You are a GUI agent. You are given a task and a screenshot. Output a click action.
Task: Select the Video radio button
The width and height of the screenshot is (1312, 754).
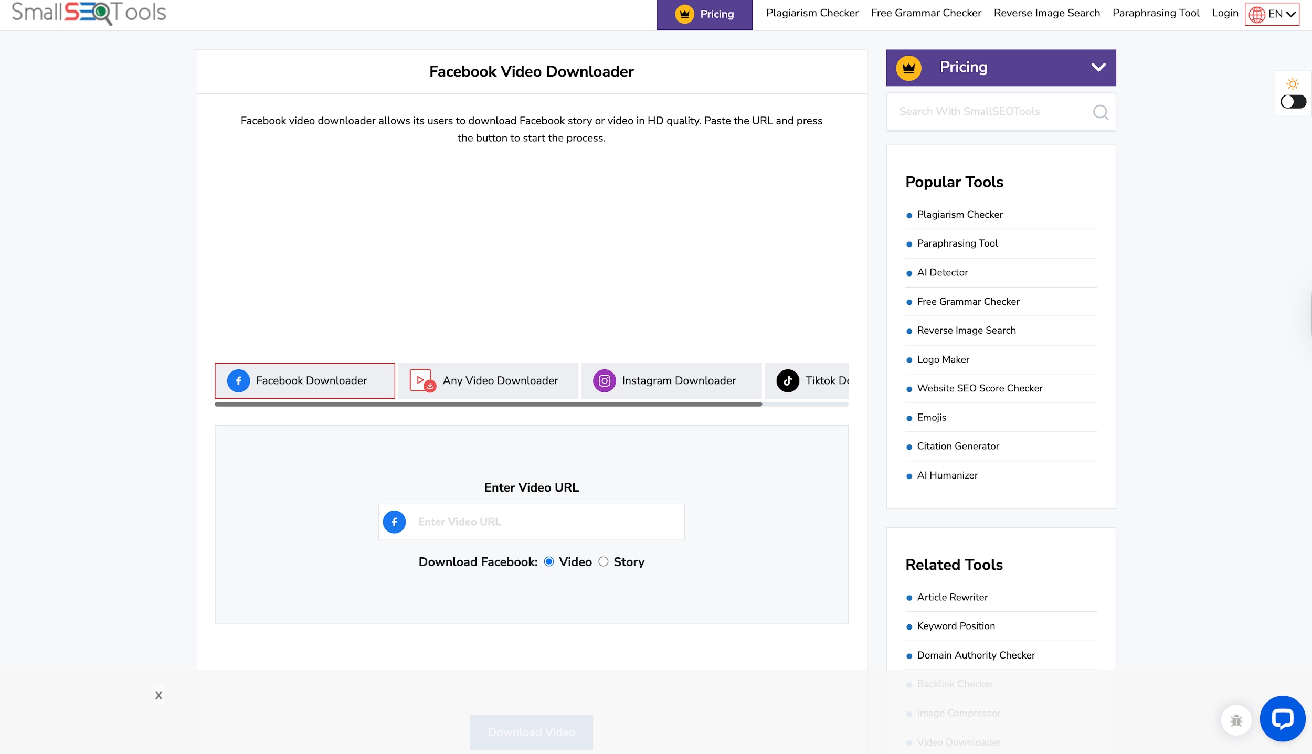point(548,561)
